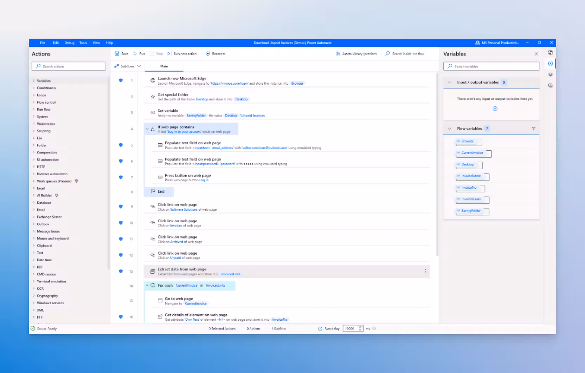585x373 pixels.
Task: Collapse the If web page contains block
Action: pos(147,129)
